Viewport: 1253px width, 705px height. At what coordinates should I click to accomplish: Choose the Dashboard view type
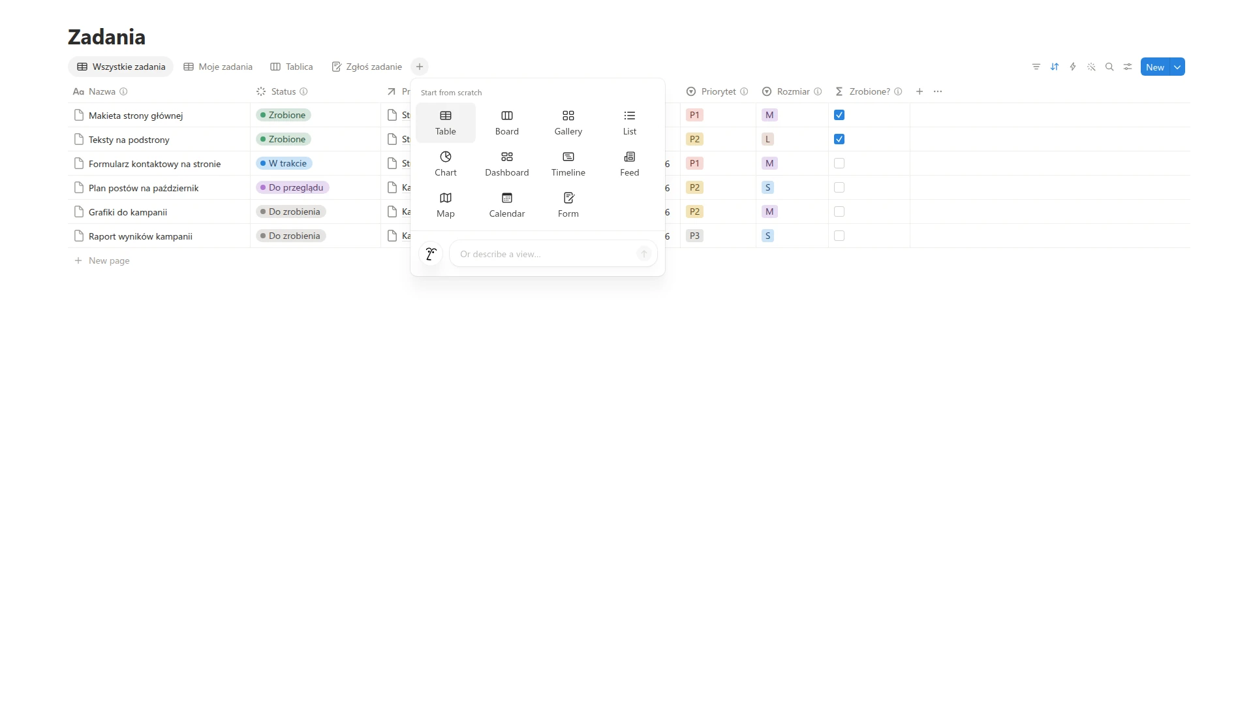coord(507,164)
